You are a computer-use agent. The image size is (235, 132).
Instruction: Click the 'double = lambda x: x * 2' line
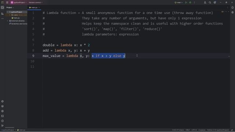(66, 45)
